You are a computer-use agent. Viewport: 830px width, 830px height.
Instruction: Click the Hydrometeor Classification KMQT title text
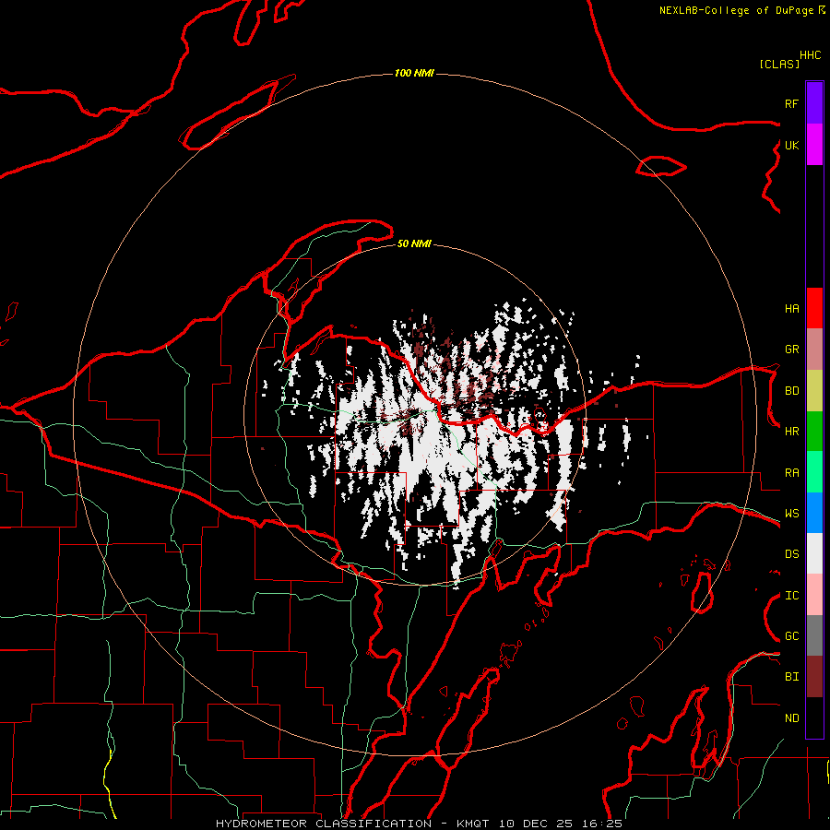(x=419, y=824)
